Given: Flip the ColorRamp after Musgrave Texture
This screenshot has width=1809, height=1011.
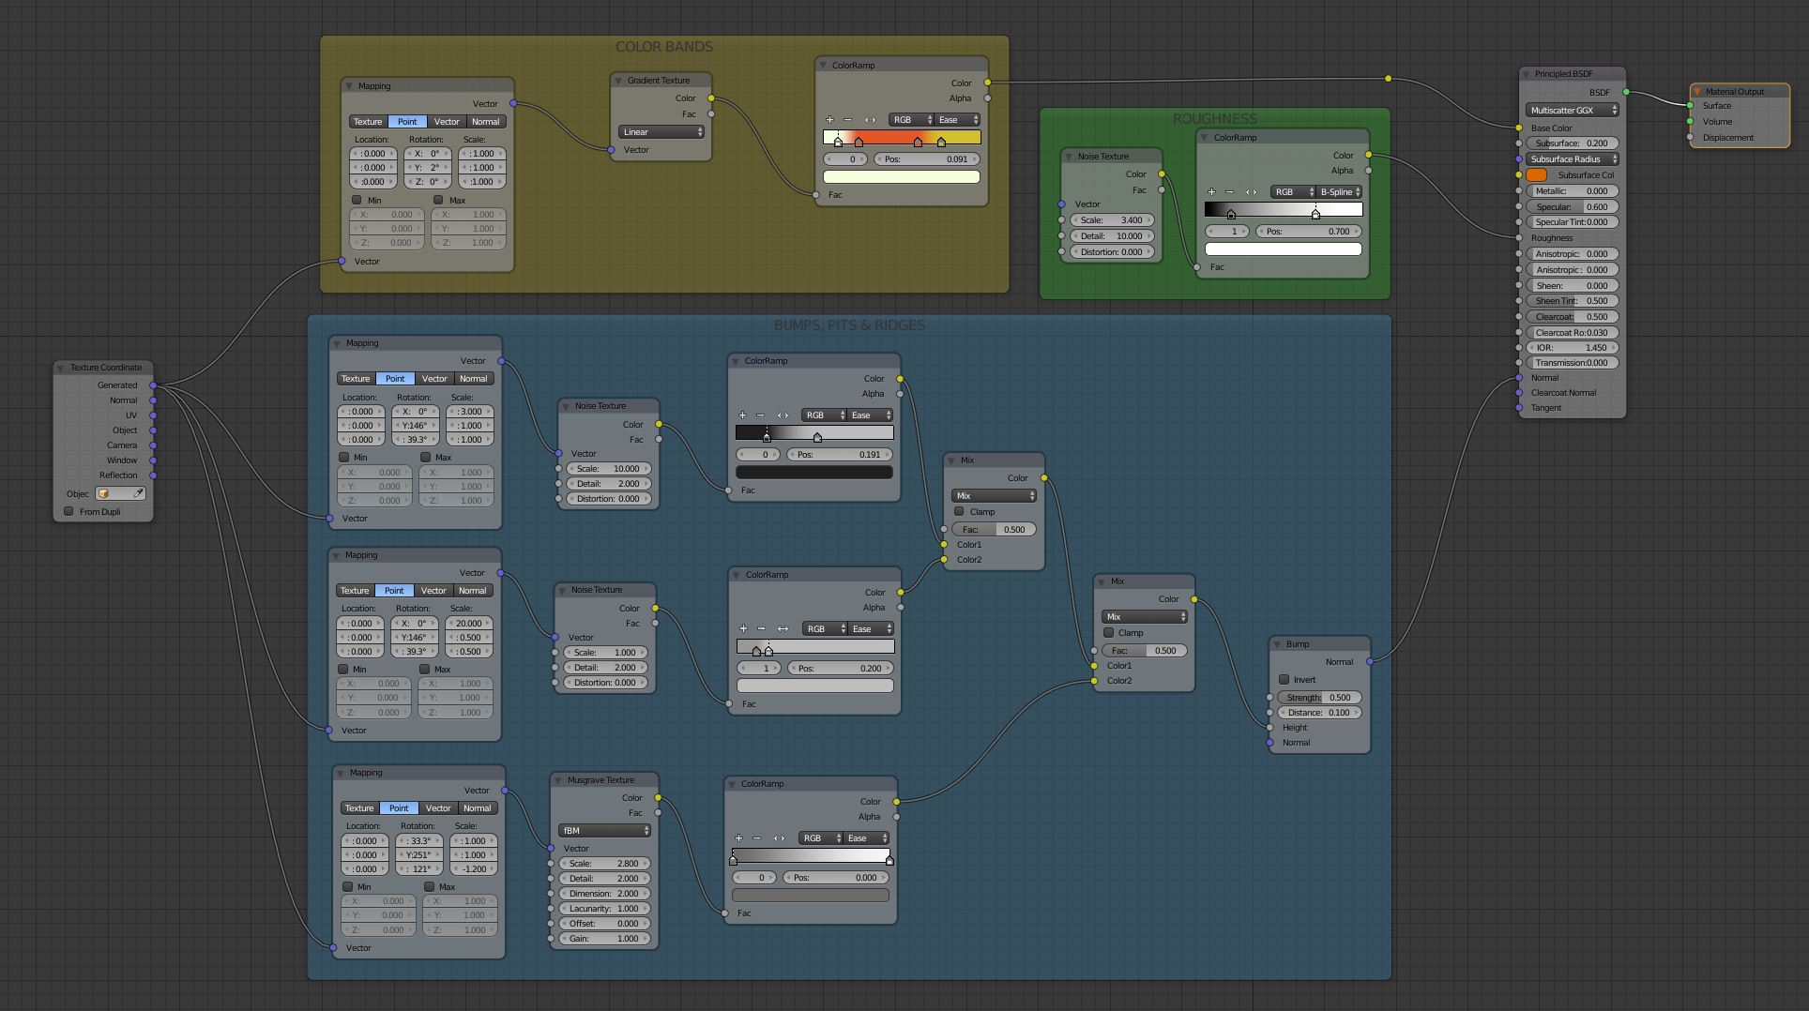Looking at the screenshot, I should pyautogui.click(x=779, y=838).
